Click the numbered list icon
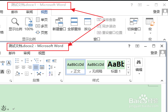 coord(27,61)
